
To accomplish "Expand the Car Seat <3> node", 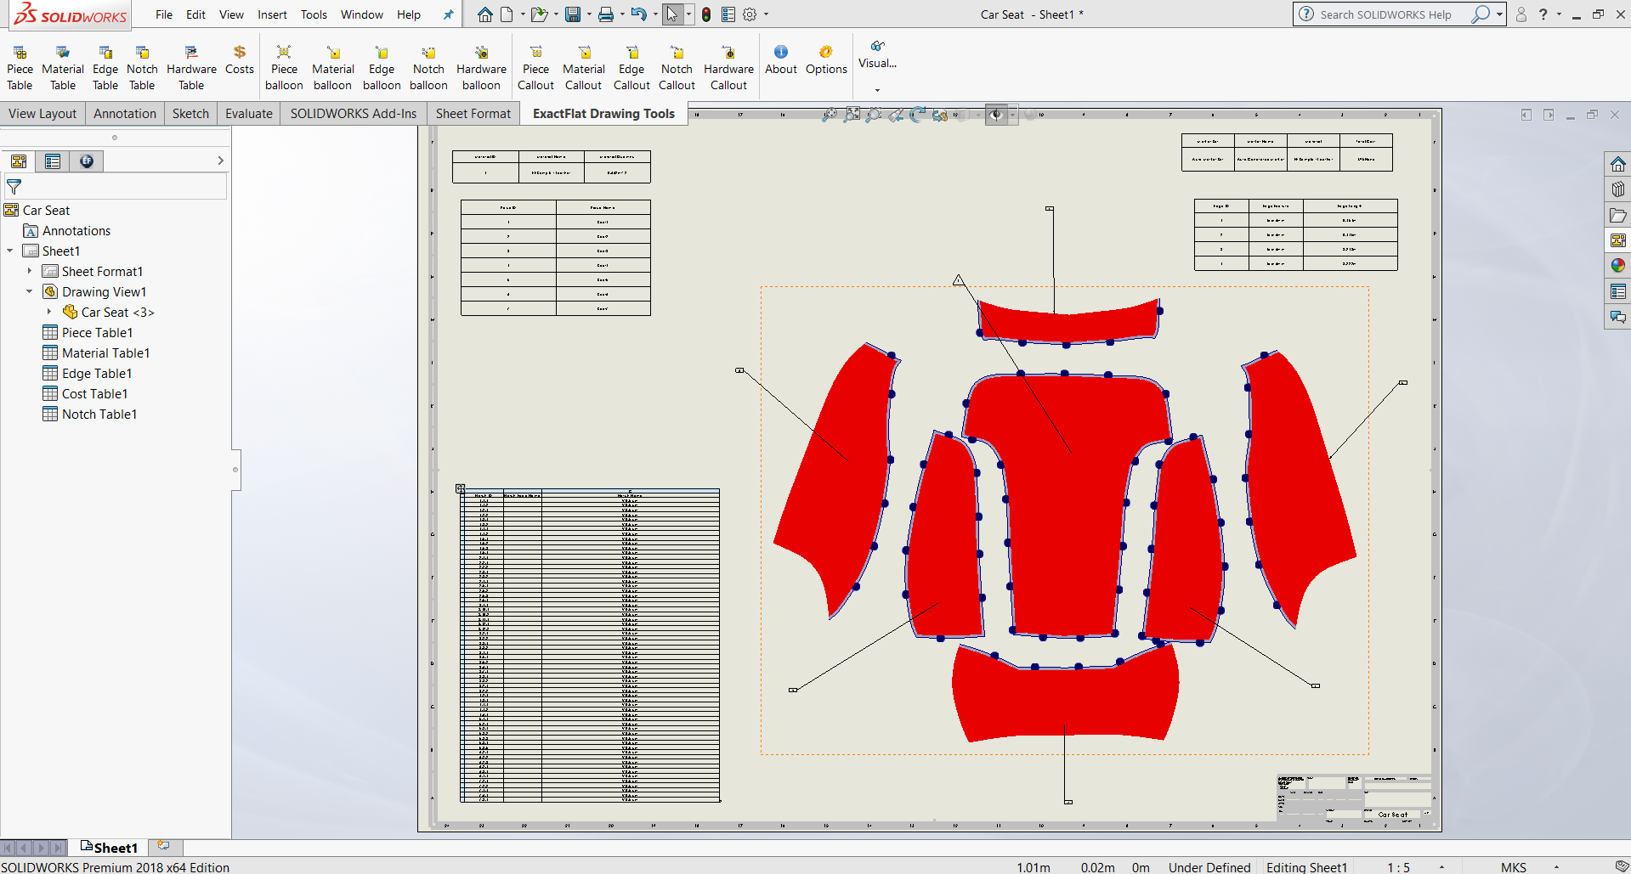I will tap(49, 313).
